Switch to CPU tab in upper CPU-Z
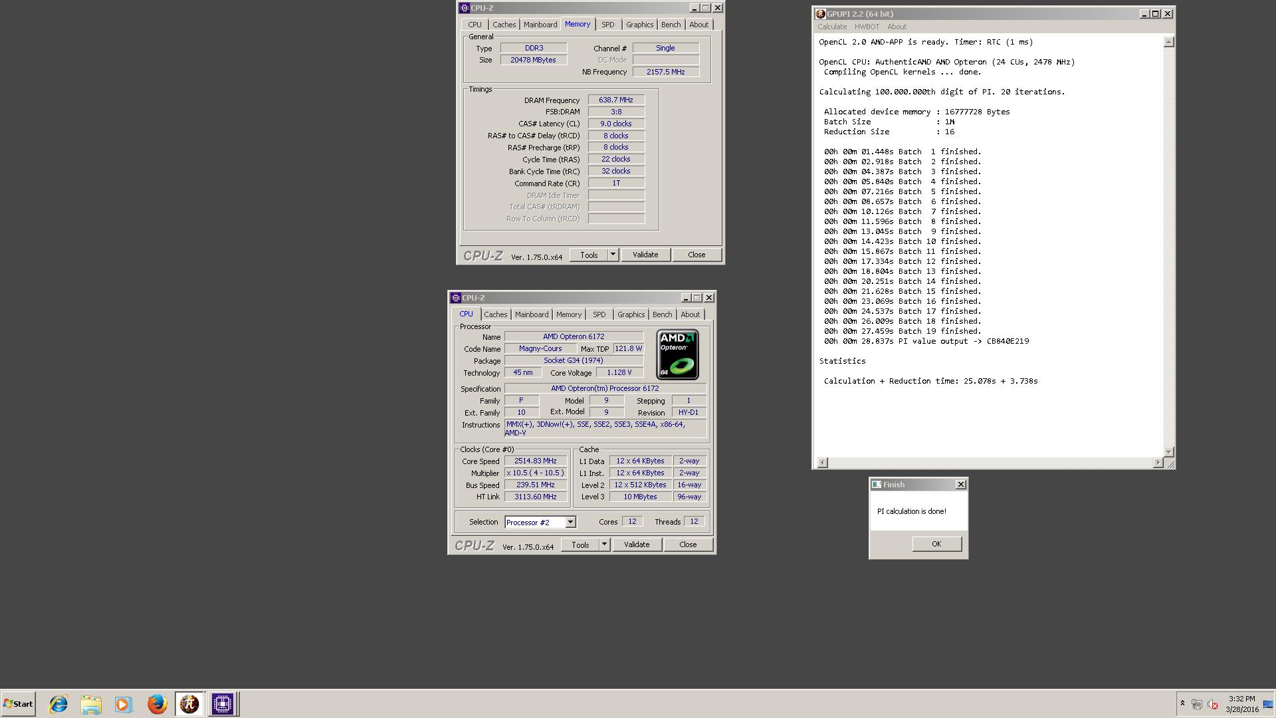 [x=475, y=25]
